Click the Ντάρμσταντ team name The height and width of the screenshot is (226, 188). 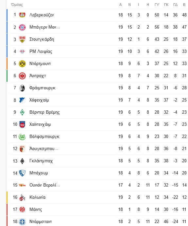point(41,222)
